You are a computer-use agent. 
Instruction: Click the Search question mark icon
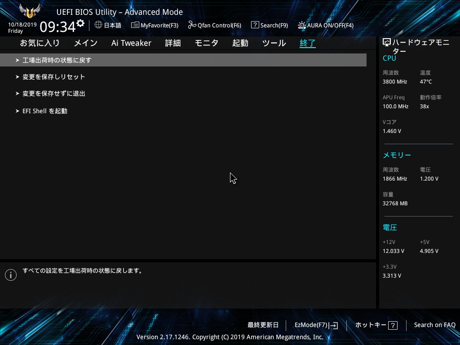(255, 25)
